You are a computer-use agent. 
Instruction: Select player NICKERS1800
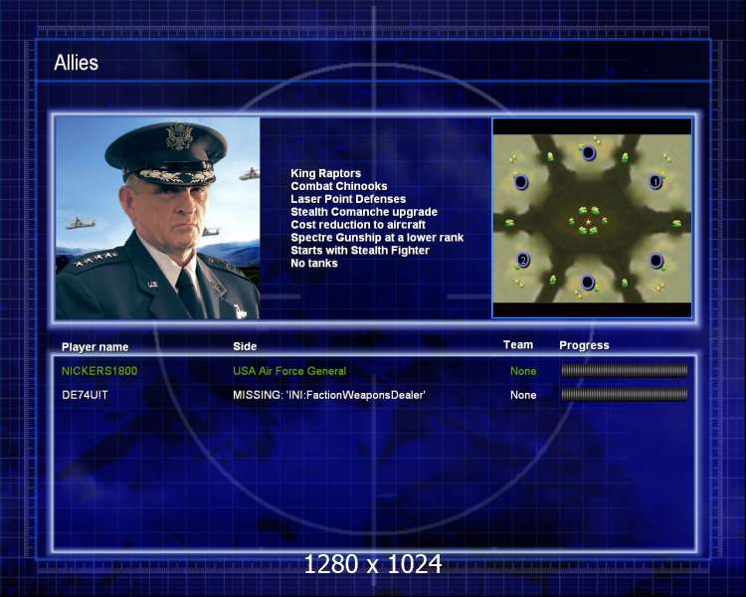point(99,371)
